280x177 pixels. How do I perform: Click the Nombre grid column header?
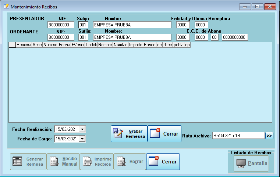click(105, 45)
